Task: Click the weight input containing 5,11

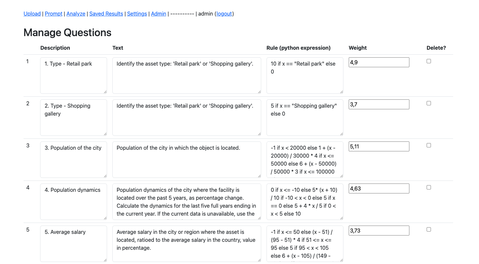Action: [379, 146]
